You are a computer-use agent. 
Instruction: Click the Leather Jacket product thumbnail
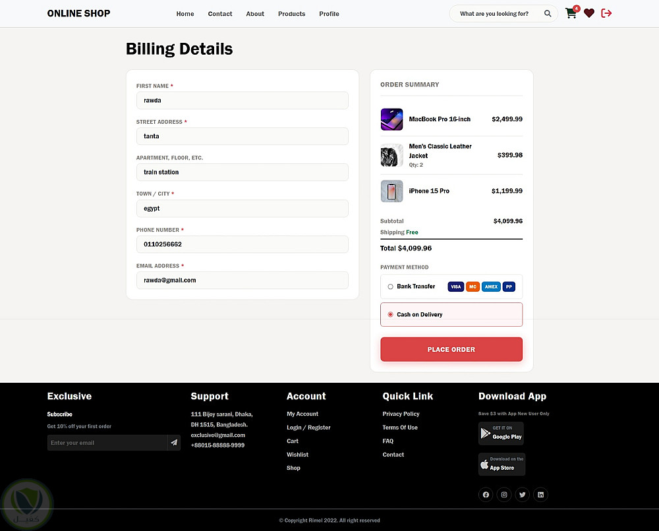(391, 155)
